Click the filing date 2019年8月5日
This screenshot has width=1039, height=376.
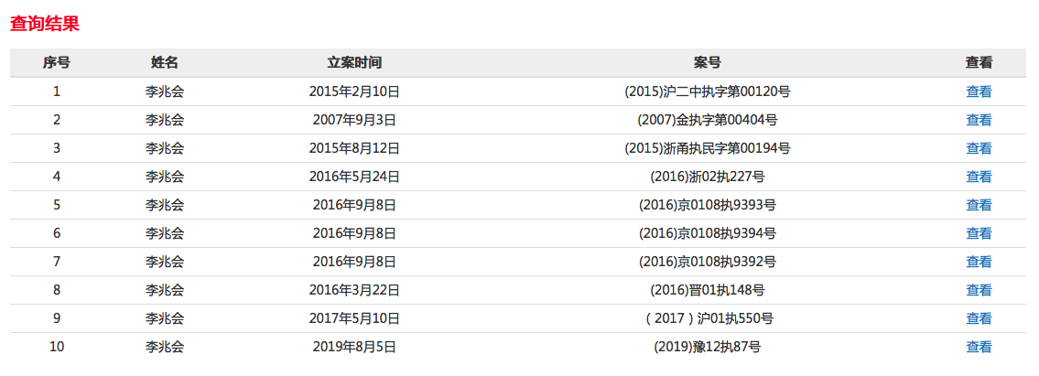click(x=354, y=347)
